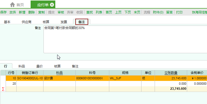Viewport: 207px width, 104px height.
Task: Go to 下页 record
Action: (x=128, y=12)
